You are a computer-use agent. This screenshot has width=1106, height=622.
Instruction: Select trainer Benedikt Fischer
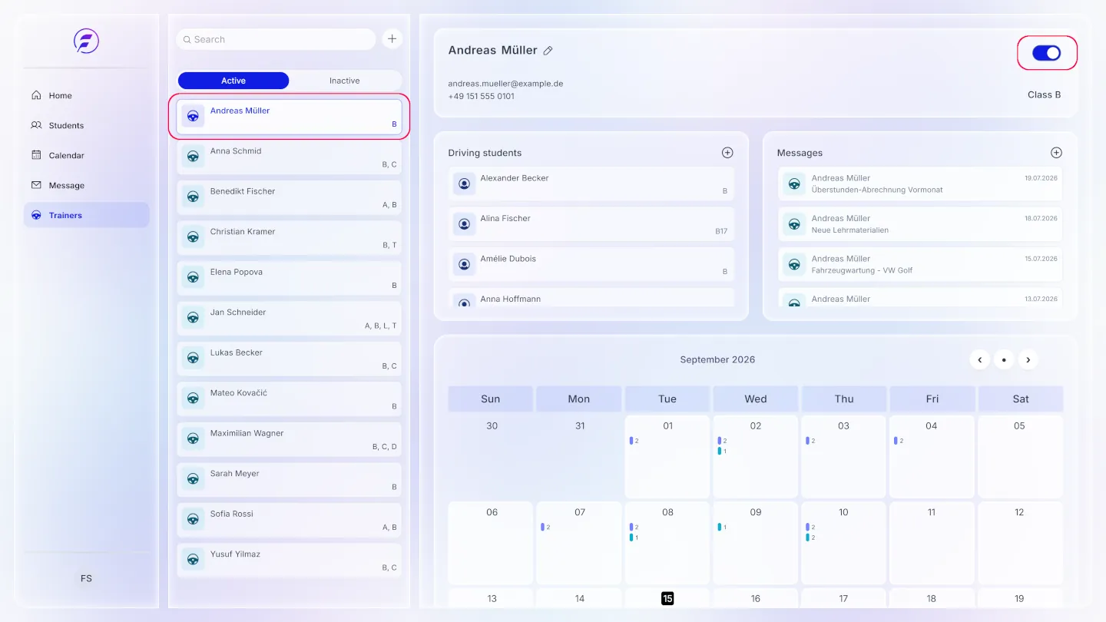click(x=289, y=197)
